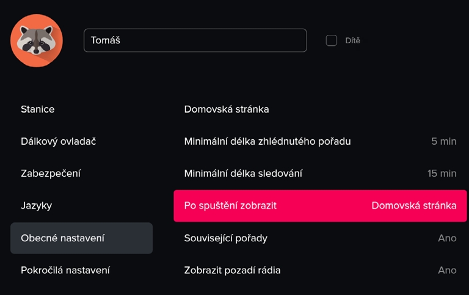
Task: Select the highlighted Po spuštění zobrazit row
Action: pyautogui.click(x=320, y=206)
